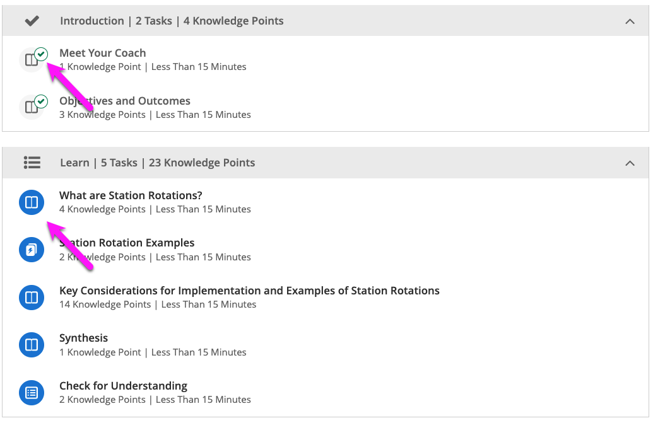653x423 pixels.
Task: Open the What are Station Rotations task
Action: [x=131, y=195]
